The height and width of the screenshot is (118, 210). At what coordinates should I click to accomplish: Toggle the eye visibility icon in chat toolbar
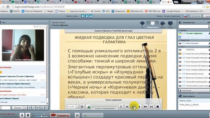pyautogui.click(x=38, y=108)
